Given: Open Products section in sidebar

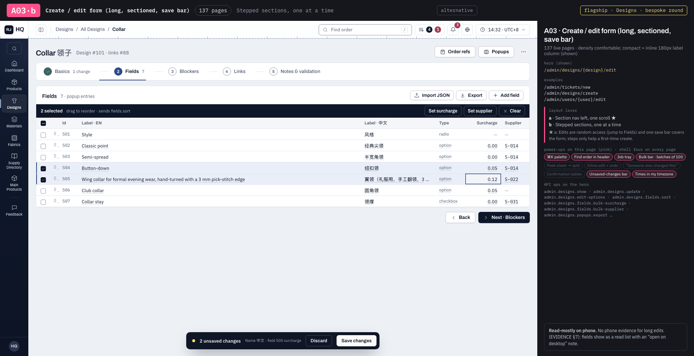Looking at the screenshot, I should point(14,85).
